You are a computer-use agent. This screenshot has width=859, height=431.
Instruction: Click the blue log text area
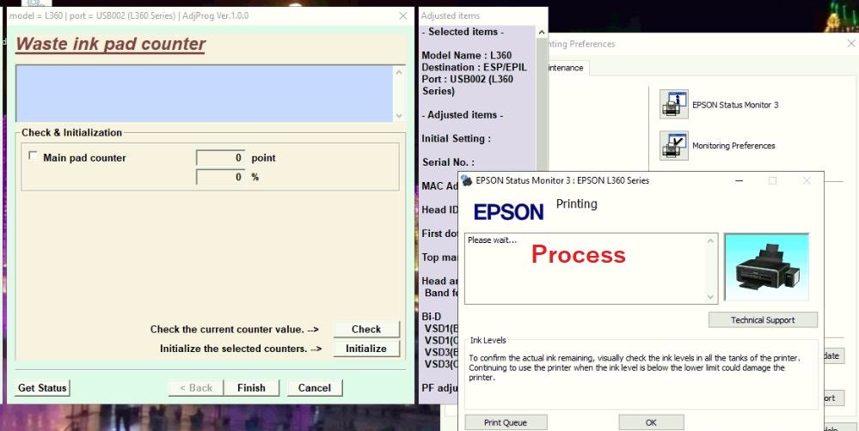[x=205, y=94]
